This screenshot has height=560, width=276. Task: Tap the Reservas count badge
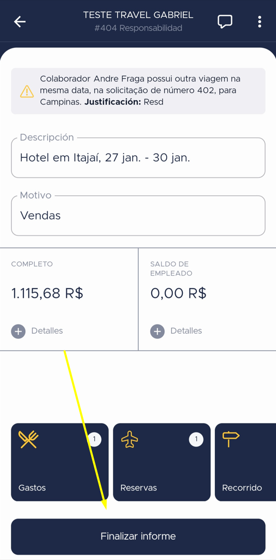point(196,440)
